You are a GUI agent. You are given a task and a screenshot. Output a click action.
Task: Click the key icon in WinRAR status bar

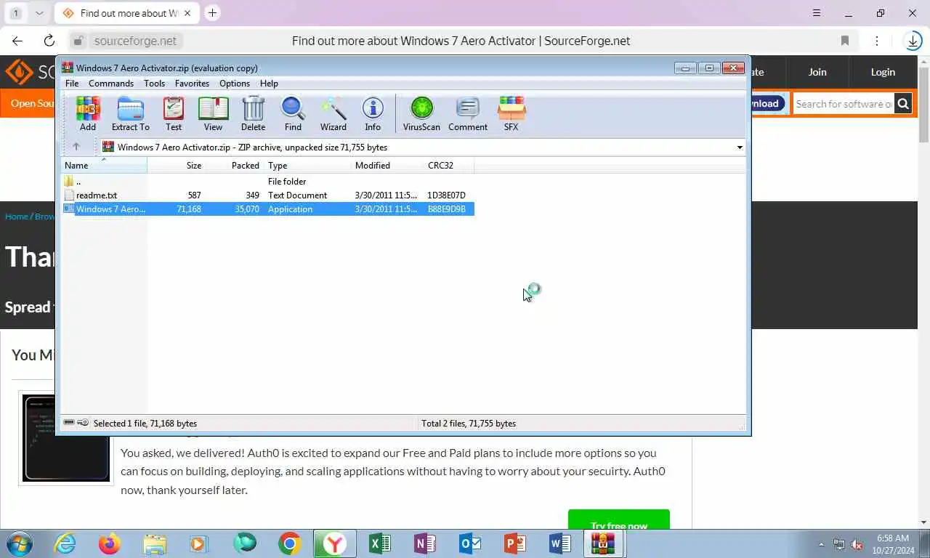click(83, 423)
